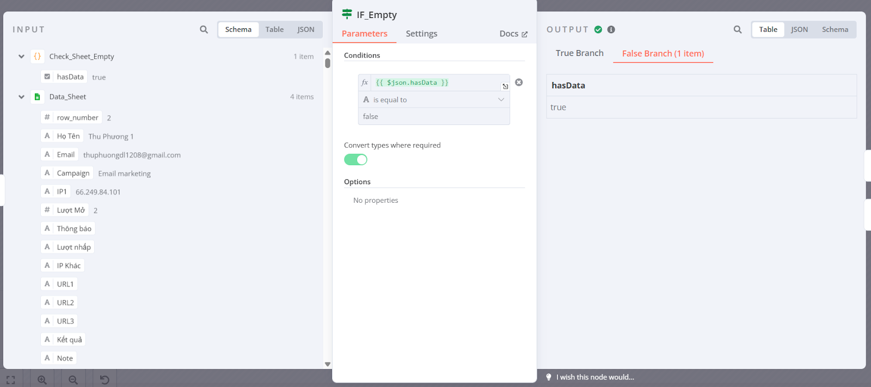
Task: Collapse the Check_Sheet_Empty node
Action: [x=21, y=56]
